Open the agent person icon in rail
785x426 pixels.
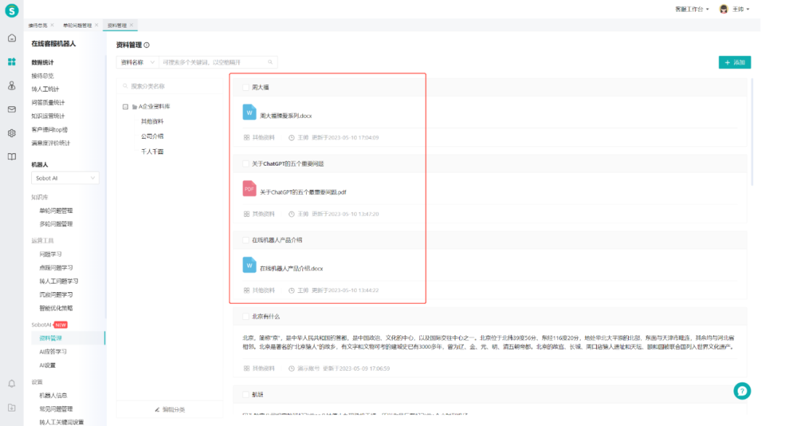coord(12,86)
